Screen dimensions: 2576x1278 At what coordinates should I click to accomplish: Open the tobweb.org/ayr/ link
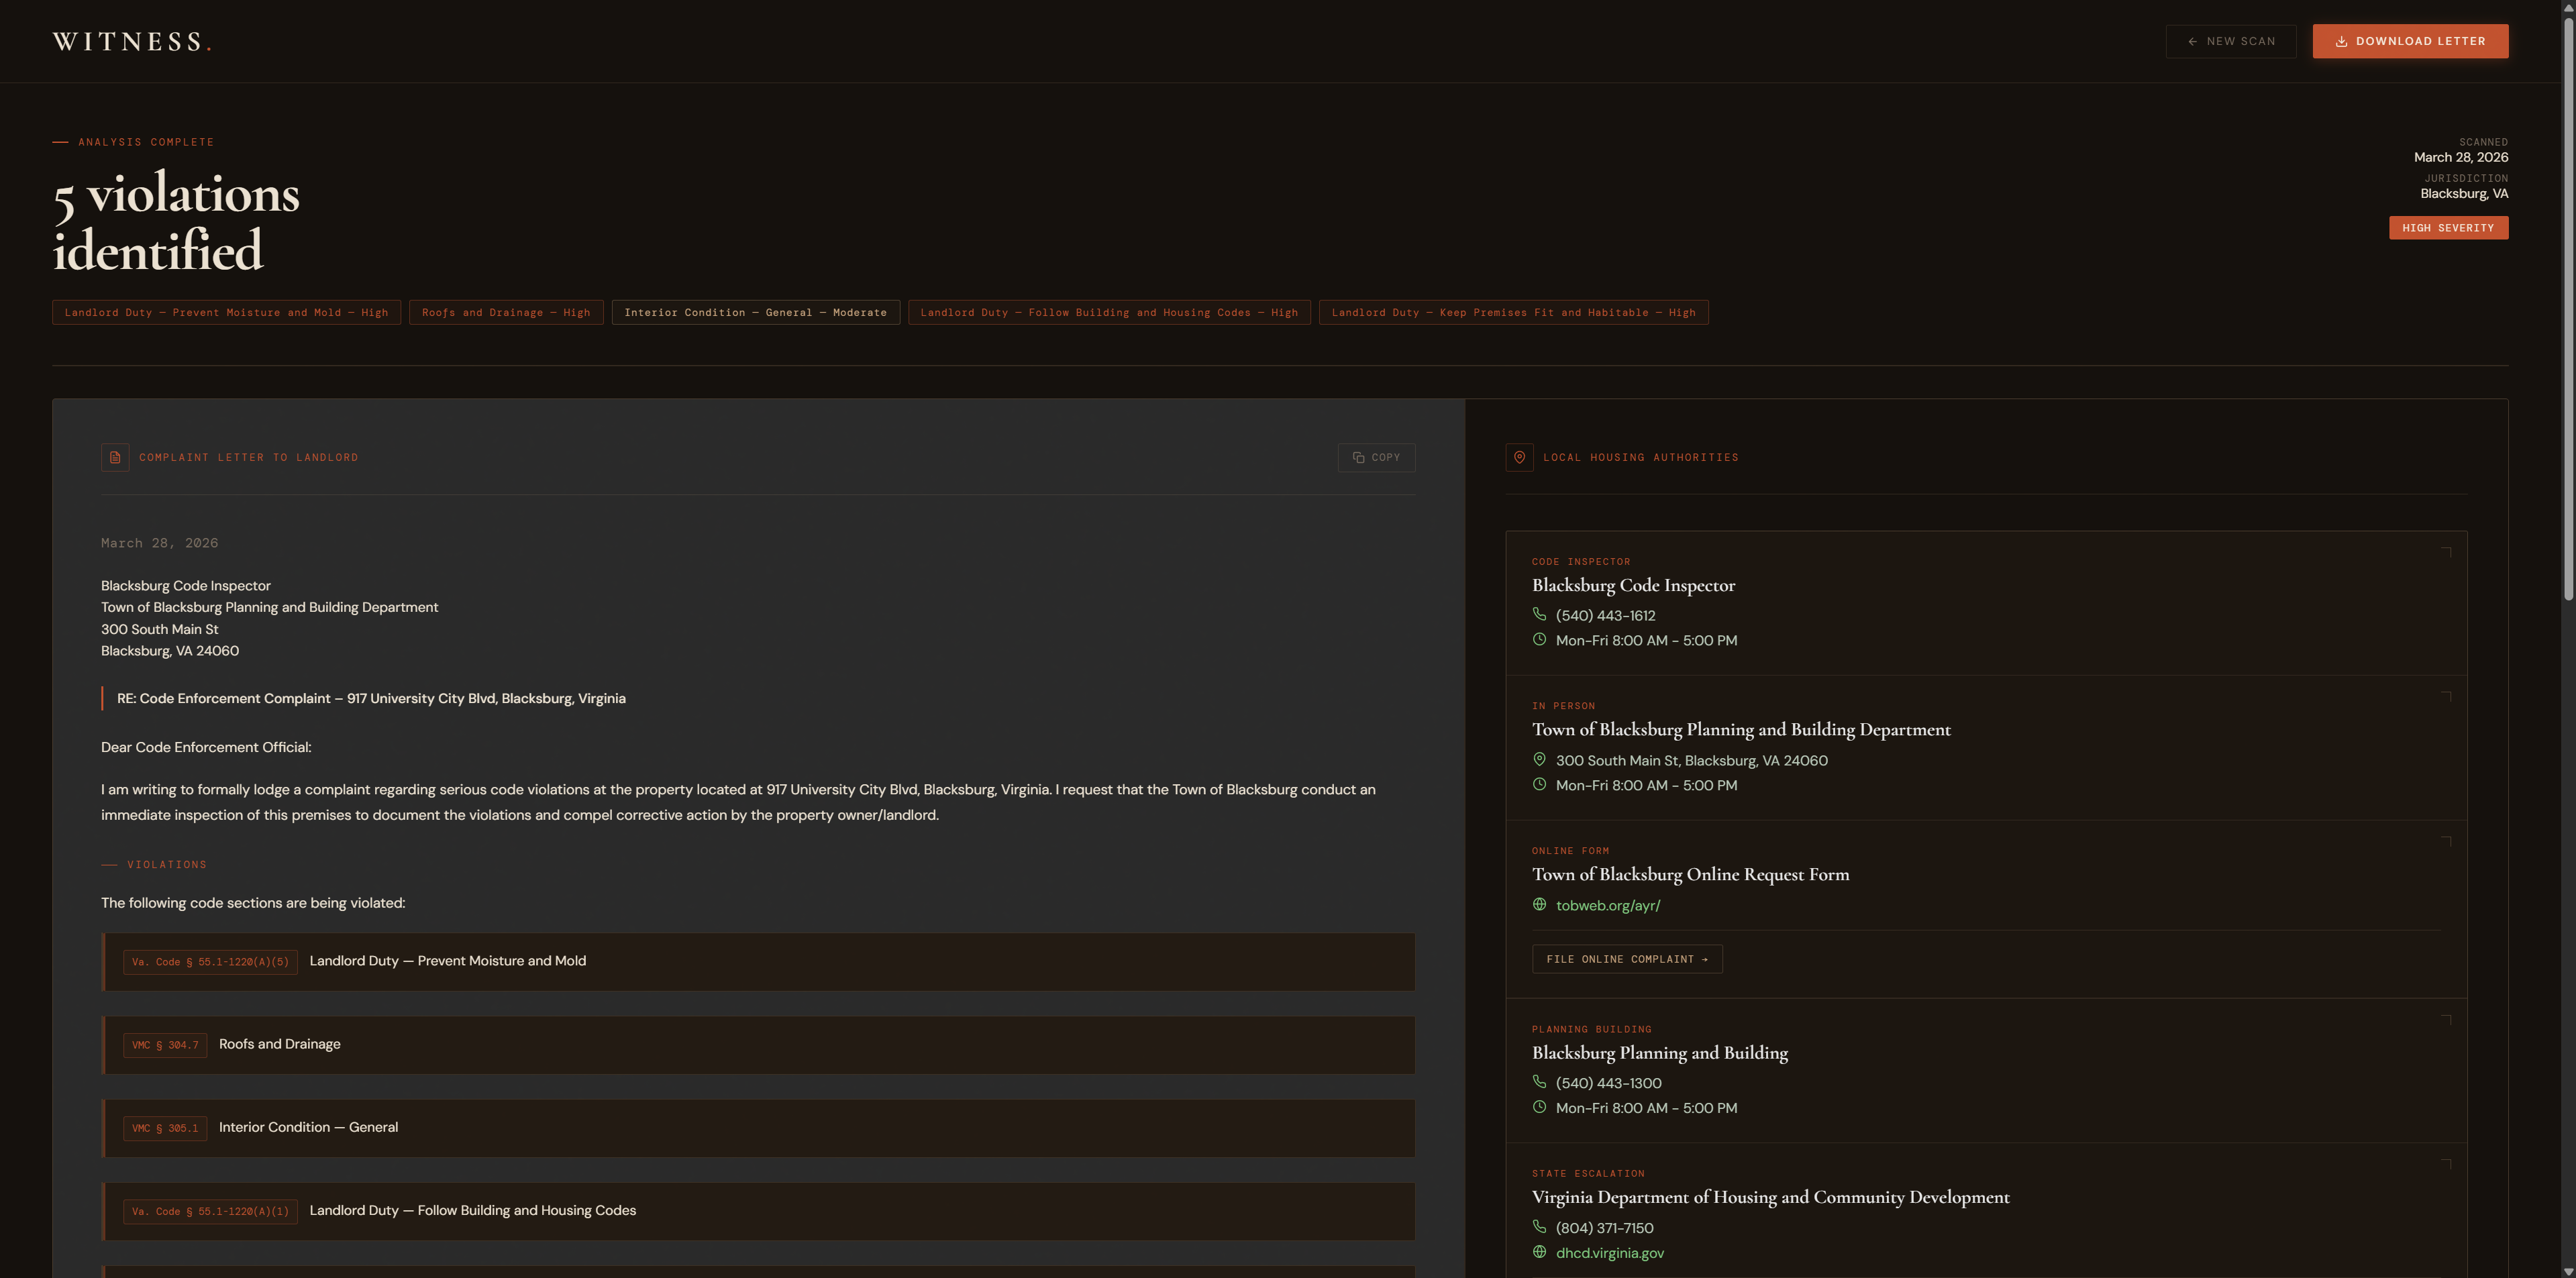(1607, 905)
